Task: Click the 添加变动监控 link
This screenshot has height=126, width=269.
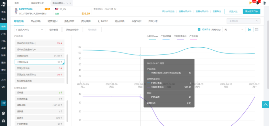Action: point(168,11)
